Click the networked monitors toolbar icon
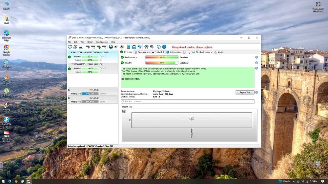This screenshot has width=328, height=184. 139,47
